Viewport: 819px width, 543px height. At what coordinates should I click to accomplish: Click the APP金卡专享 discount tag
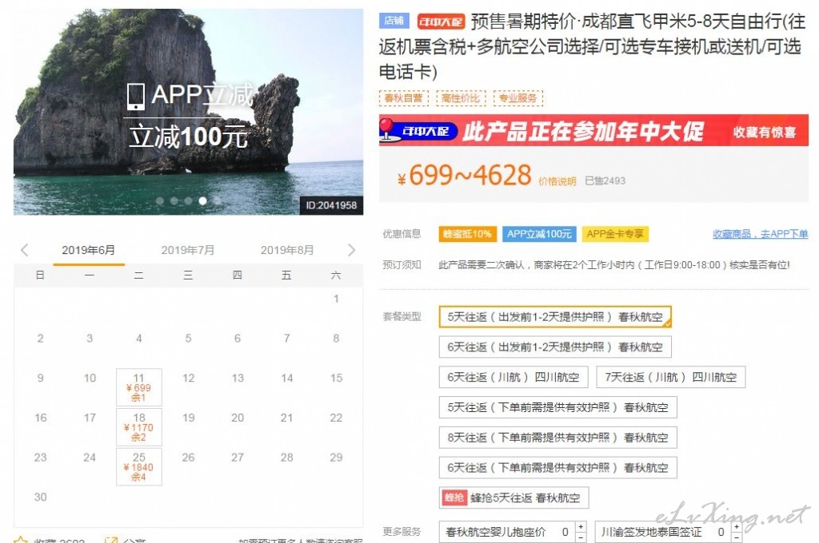(x=615, y=234)
